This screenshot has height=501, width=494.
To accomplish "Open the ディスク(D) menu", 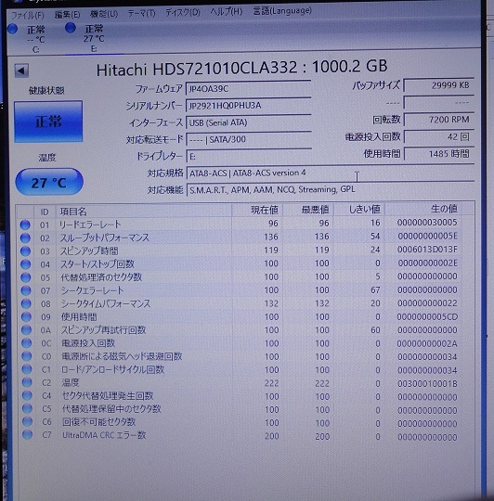I will click(183, 13).
